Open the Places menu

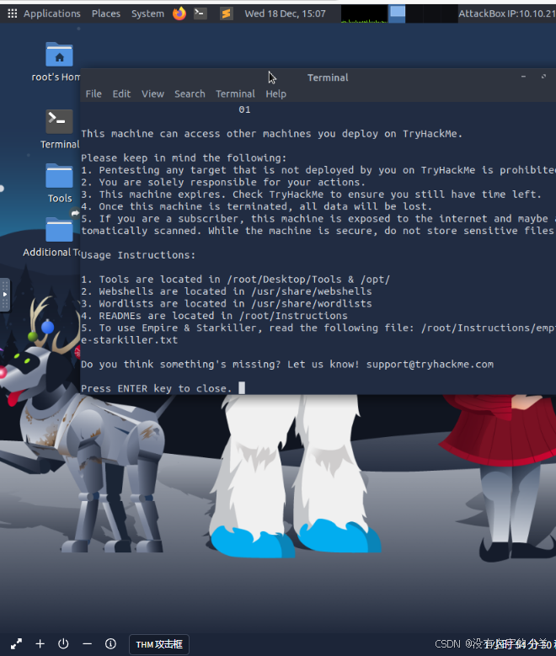point(106,13)
